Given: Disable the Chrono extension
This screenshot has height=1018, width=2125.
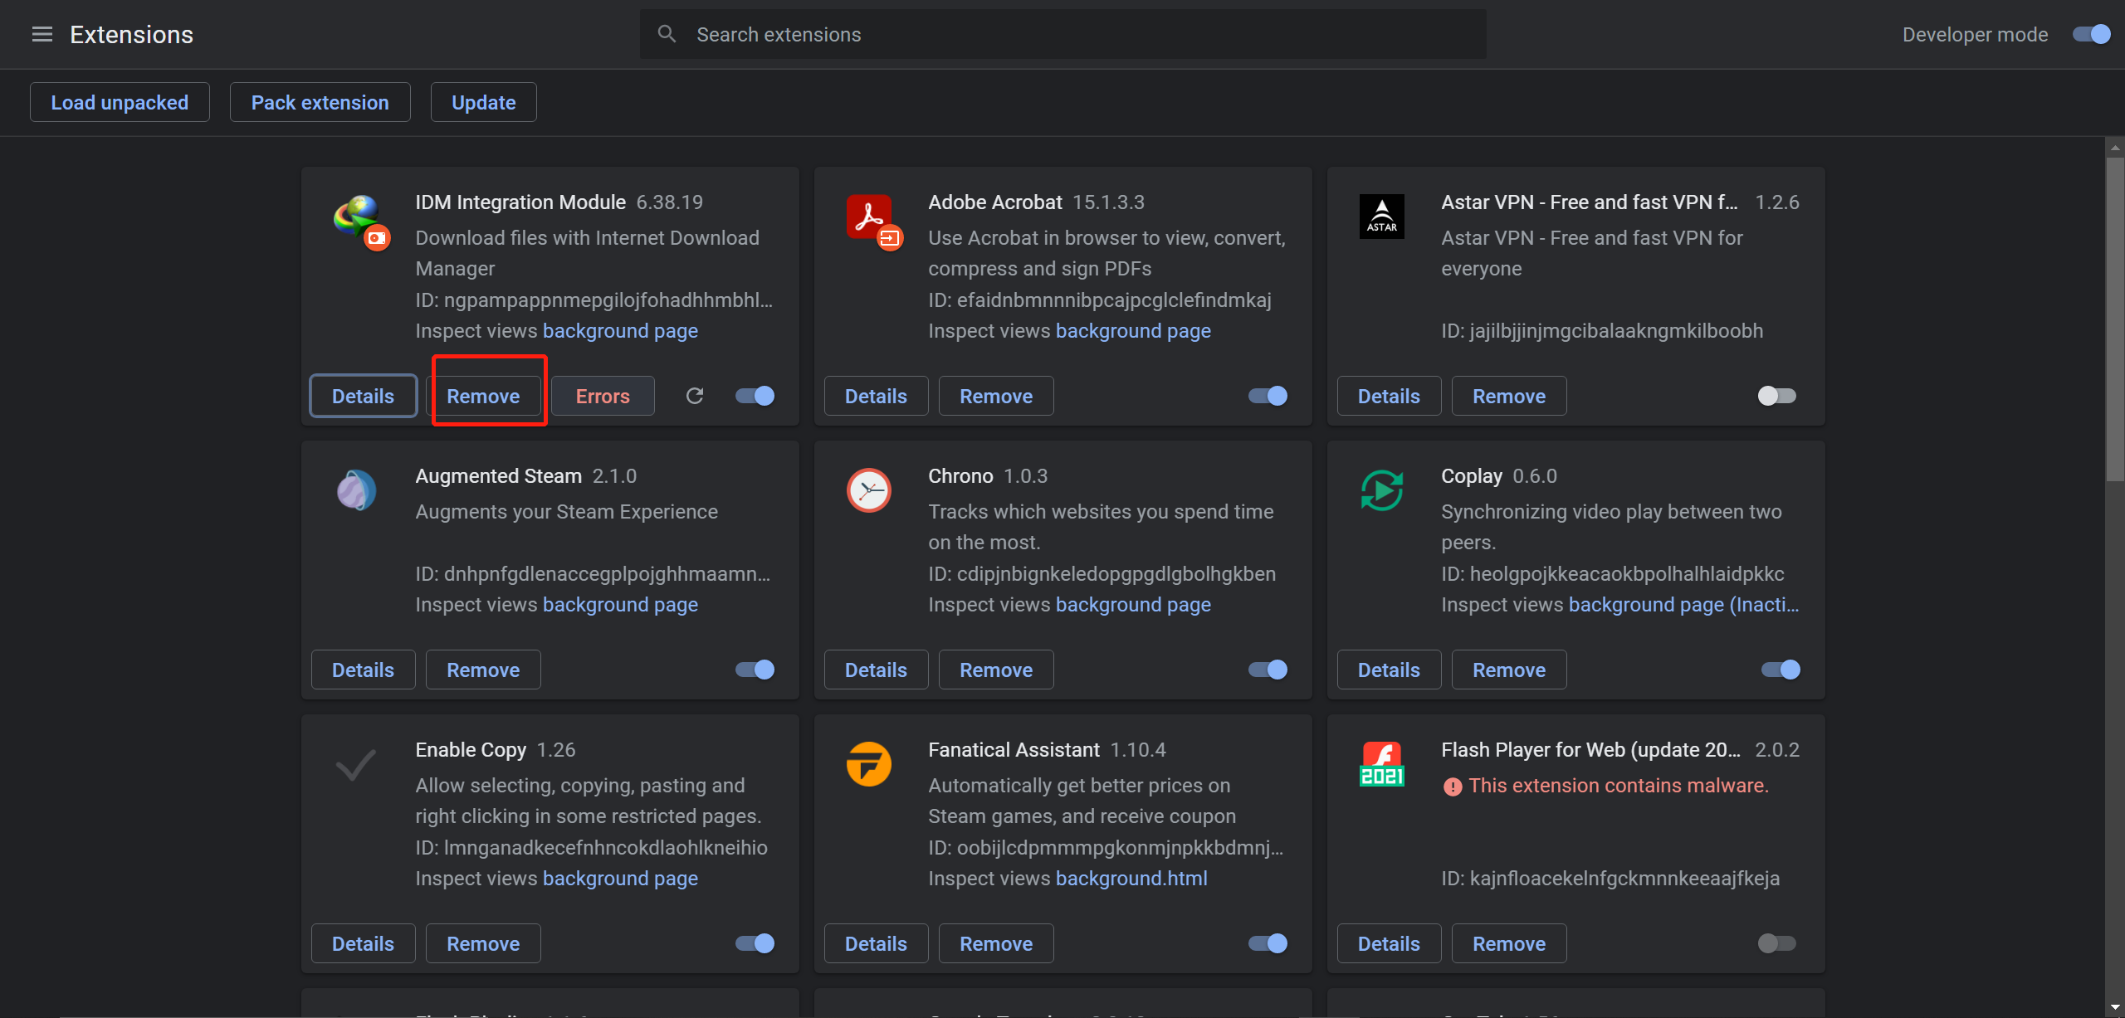Looking at the screenshot, I should coord(1268,670).
